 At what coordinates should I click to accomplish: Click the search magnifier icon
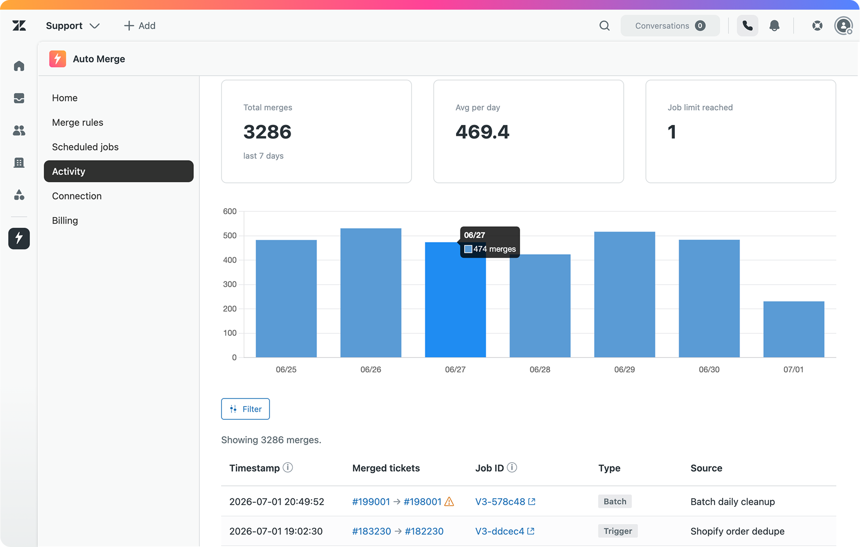[604, 26]
